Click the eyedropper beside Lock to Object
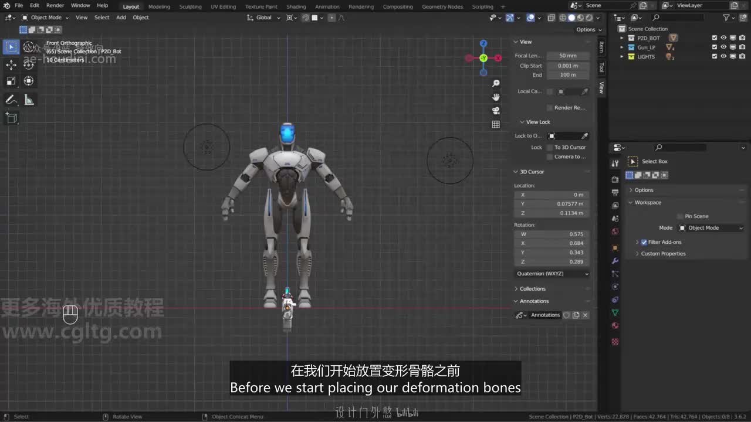The image size is (751, 422). point(584,136)
